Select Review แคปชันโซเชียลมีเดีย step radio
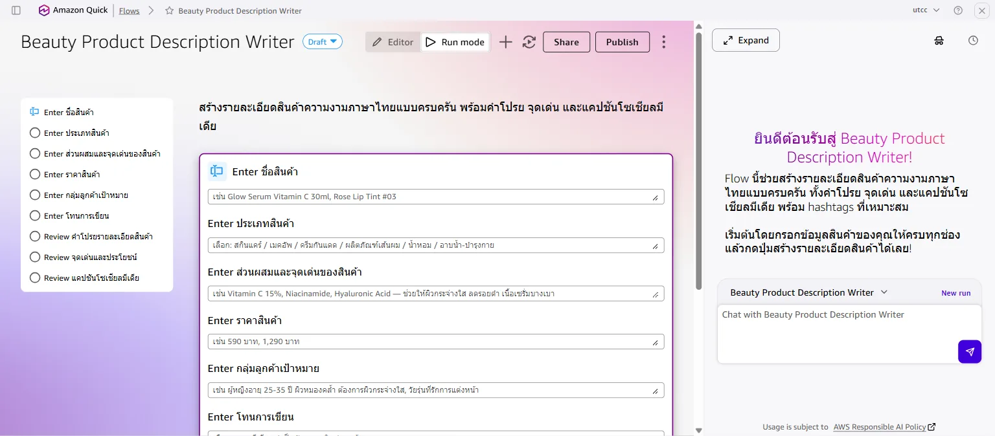This screenshot has height=436, width=995. click(x=35, y=278)
